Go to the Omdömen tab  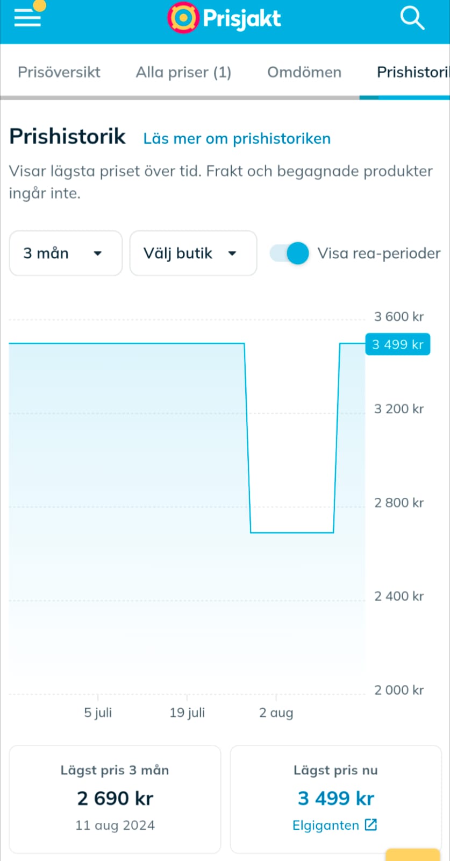pyautogui.click(x=304, y=72)
